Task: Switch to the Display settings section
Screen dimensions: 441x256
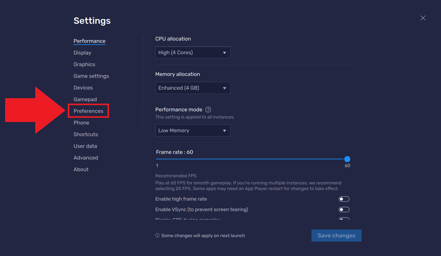Action: (x=82, y=53)
